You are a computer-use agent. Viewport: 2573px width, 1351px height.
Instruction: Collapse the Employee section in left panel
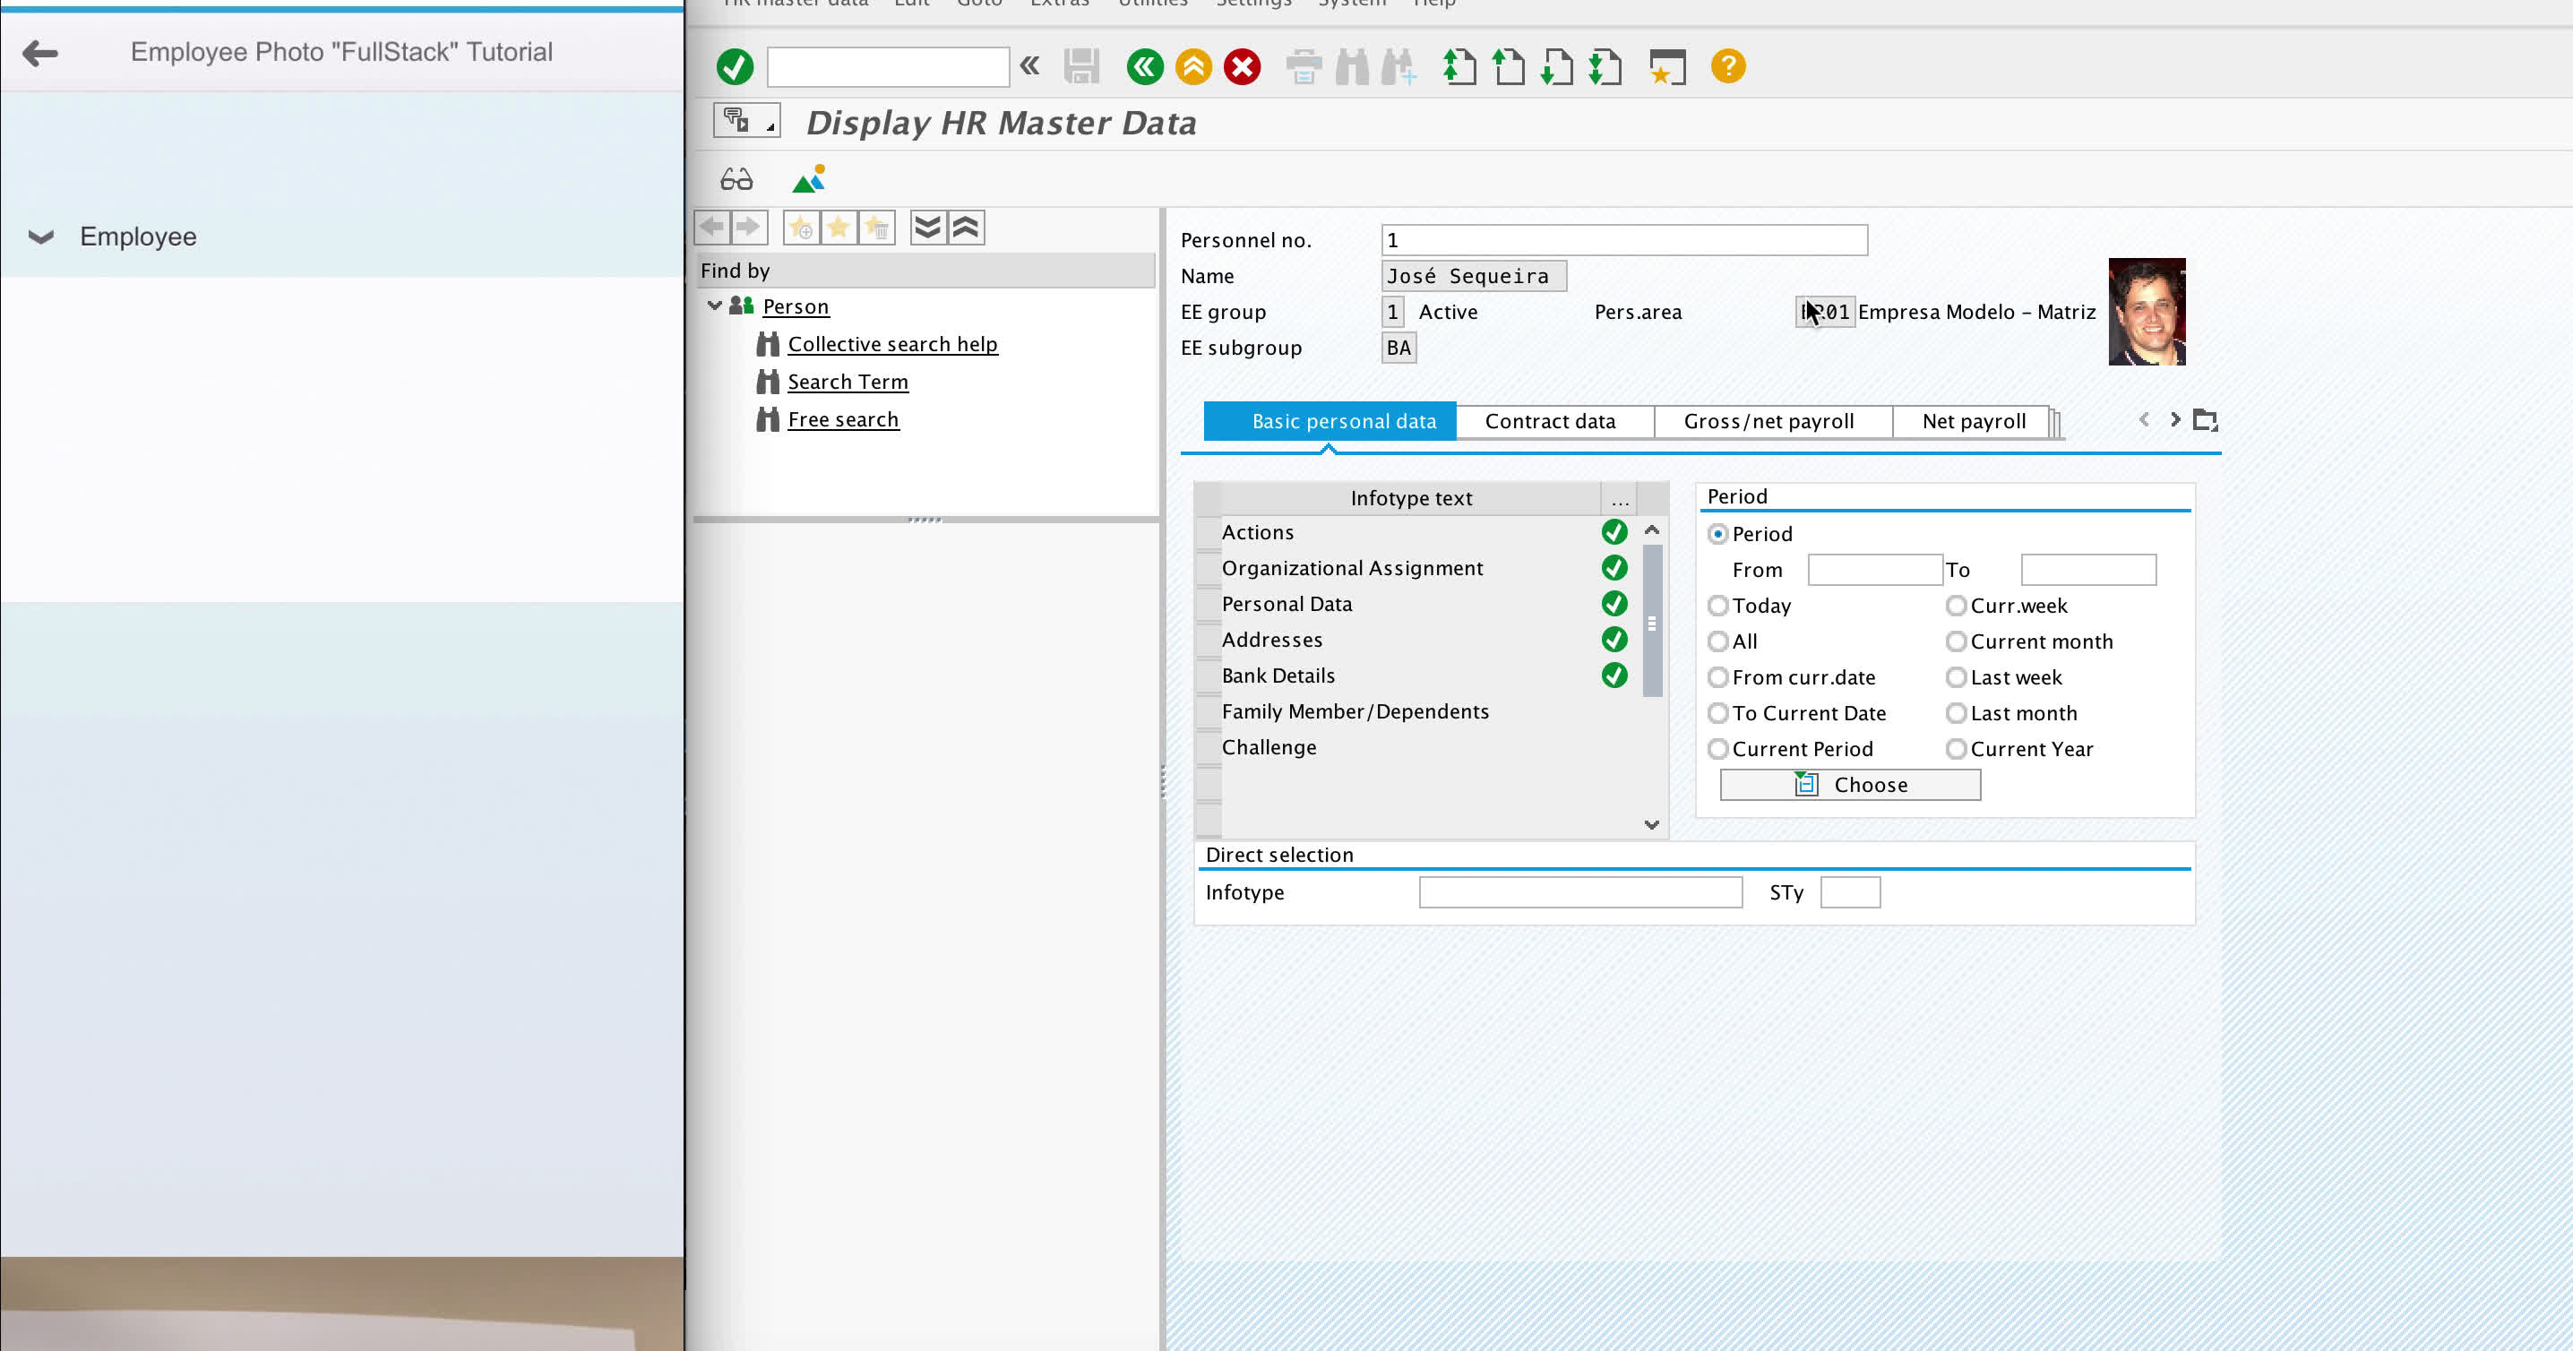(40, 237)
